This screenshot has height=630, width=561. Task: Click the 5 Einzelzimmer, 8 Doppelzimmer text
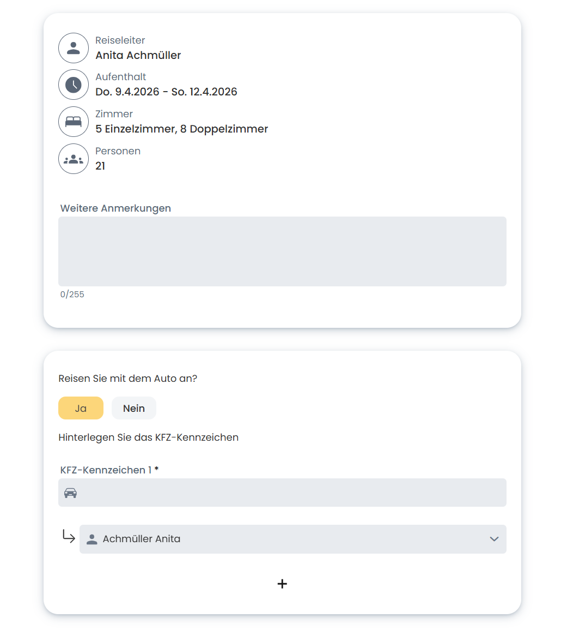[181, 129]
